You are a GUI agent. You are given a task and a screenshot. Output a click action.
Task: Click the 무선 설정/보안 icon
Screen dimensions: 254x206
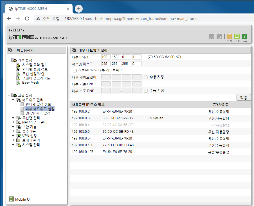coord(18,74)
